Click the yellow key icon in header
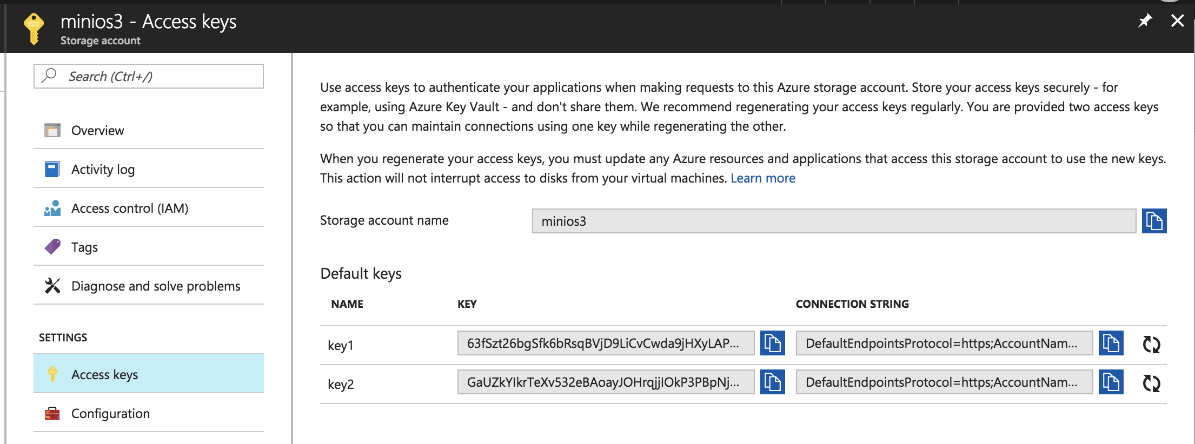 click(x=34, y=29)
